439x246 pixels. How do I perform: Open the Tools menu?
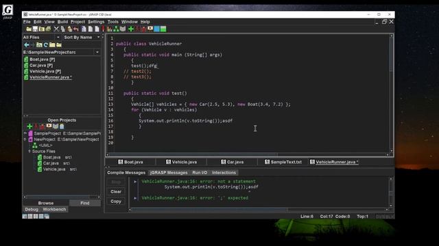point(112,22)
